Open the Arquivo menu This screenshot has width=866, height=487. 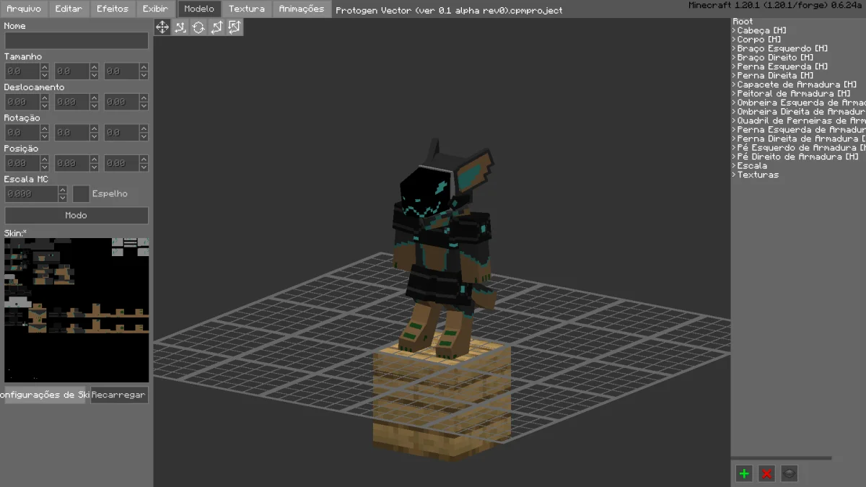coord(25,9)
